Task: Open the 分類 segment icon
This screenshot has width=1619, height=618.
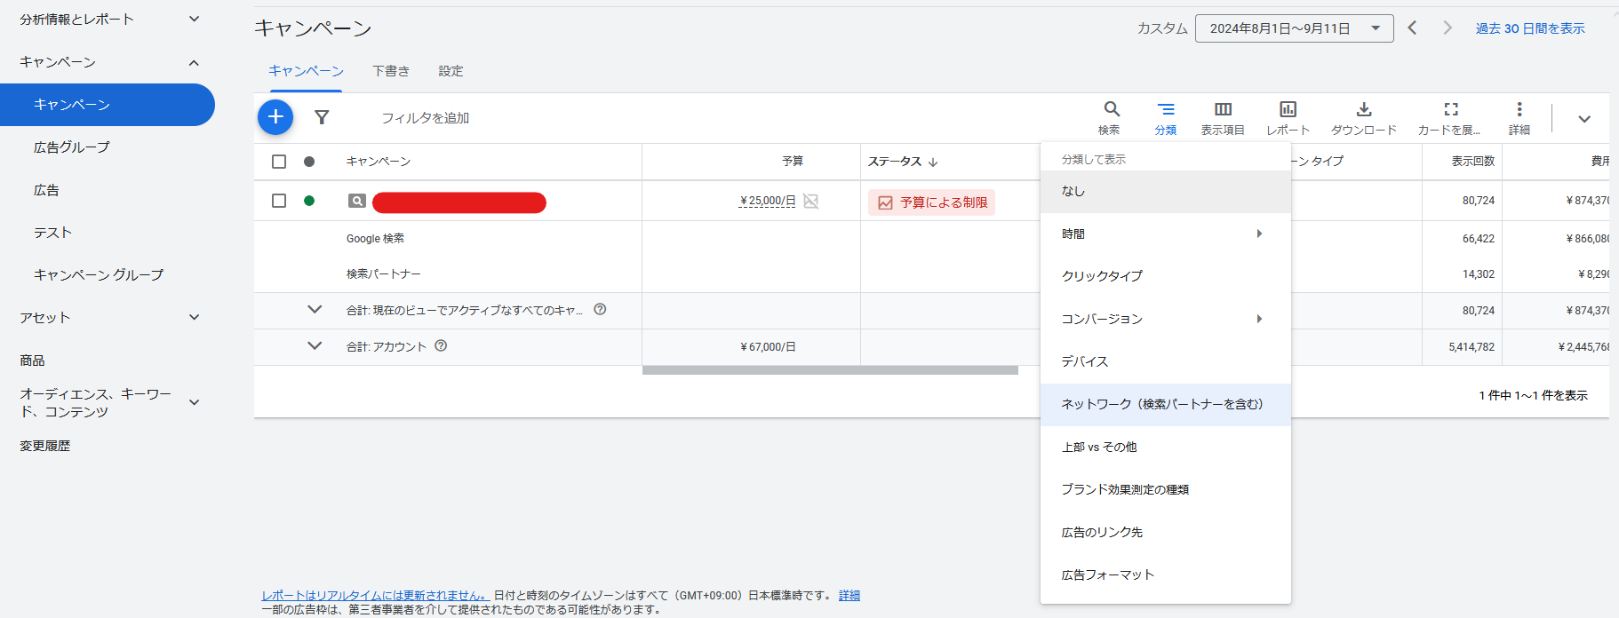Action: point(1166,109)
